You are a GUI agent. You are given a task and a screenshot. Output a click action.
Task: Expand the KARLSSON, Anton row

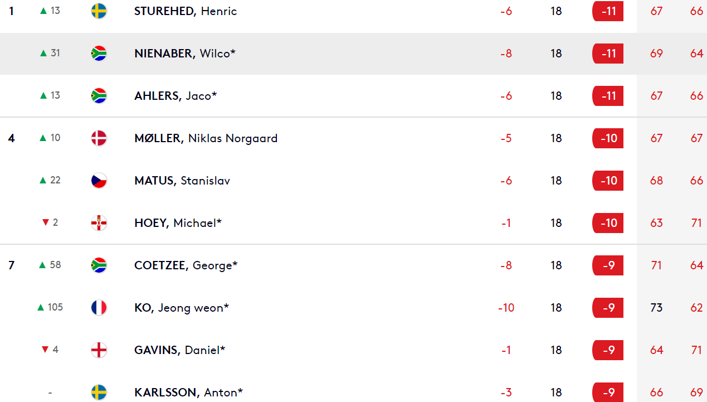point(353,391)
